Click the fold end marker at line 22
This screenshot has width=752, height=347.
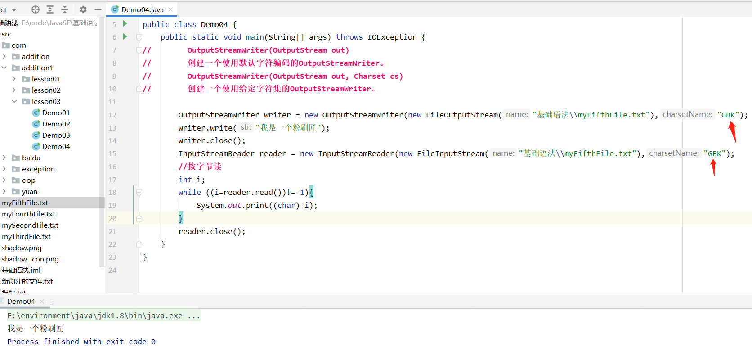pos(139,244)
